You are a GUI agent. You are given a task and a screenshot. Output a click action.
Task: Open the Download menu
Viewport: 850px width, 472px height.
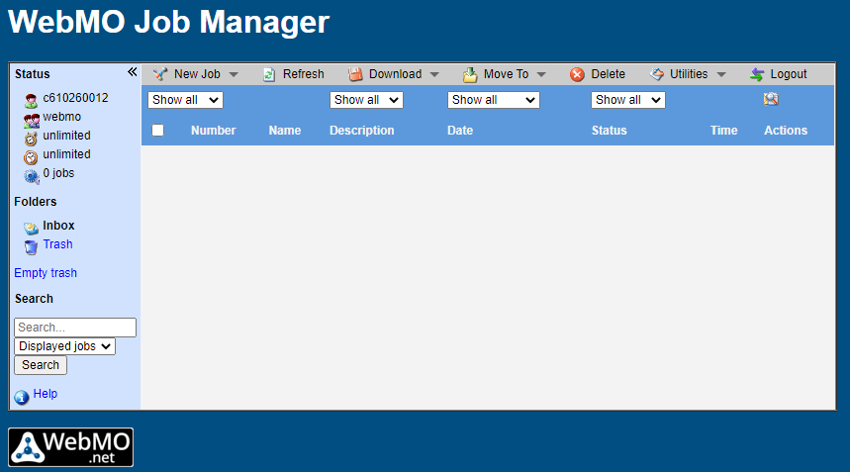395,74
